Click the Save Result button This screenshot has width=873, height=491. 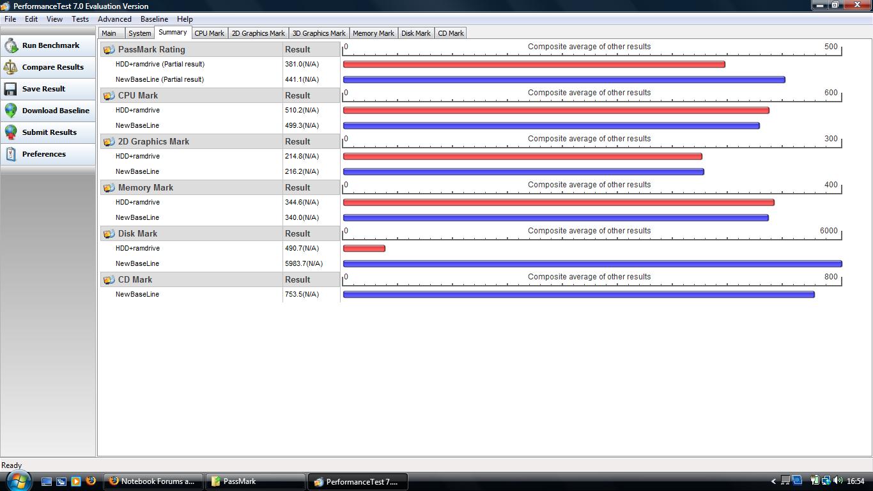coord(48,89)
